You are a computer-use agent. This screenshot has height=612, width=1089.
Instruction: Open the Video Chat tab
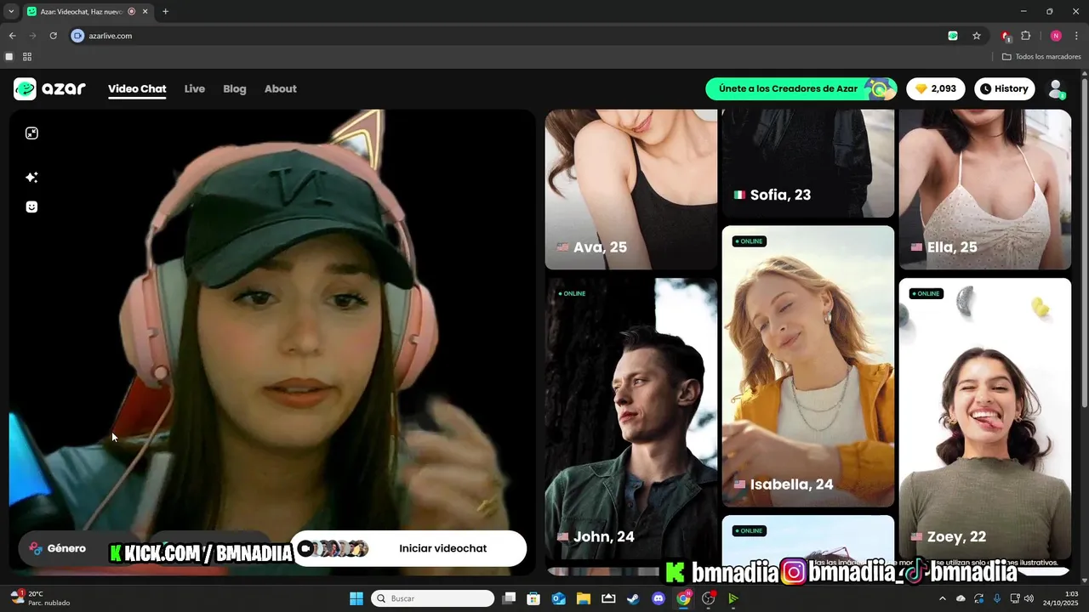pos(137,88)
